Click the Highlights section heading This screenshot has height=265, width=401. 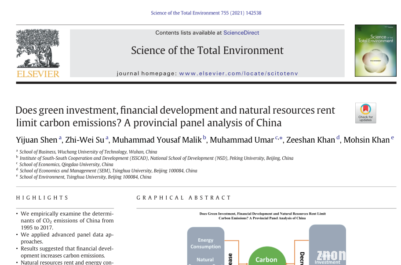[x=42, y=198]
